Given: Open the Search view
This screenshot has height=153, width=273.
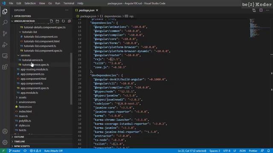Looking at the screenshot, I should (x=5, y=23).
